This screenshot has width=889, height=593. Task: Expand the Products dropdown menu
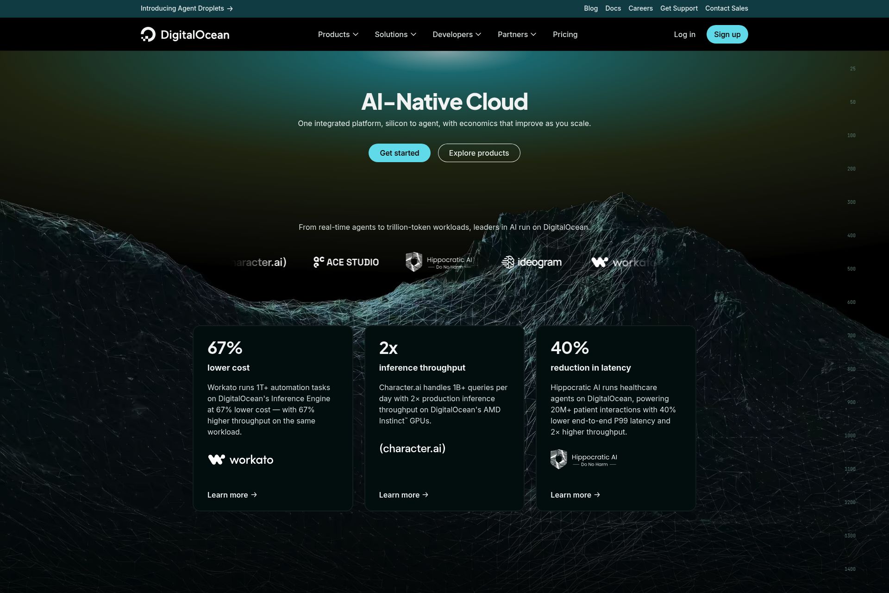tap(338, 34)
